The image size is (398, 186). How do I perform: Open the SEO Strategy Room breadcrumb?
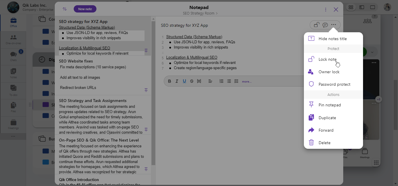(200, 13)
